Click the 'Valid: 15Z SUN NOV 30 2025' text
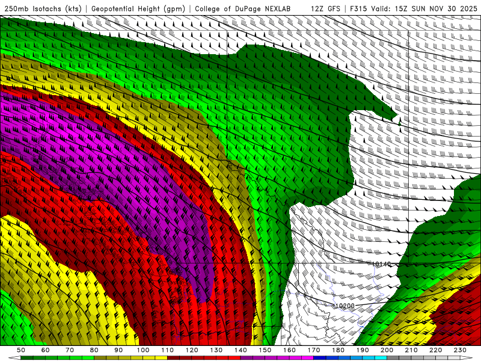This screenshot has width=481, height=361. (x=424, y=8)
